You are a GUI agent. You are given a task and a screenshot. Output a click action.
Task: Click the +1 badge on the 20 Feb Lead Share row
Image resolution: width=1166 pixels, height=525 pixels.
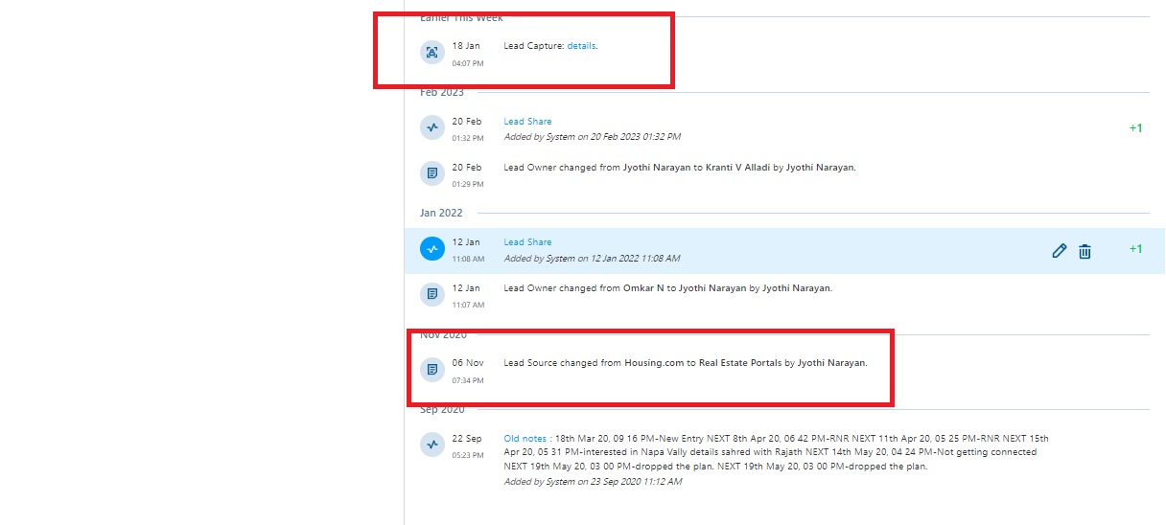click(x=1135, y=128)
